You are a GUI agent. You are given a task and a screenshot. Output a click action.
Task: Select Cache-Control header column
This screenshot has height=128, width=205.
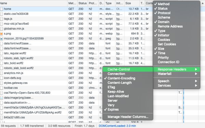tap(128, 69)
